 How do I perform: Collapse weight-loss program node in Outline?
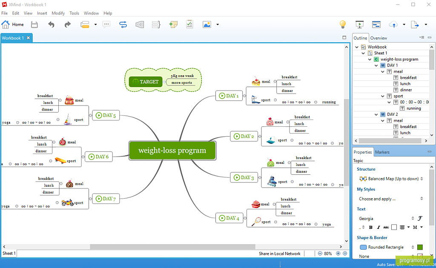(370, 59)
